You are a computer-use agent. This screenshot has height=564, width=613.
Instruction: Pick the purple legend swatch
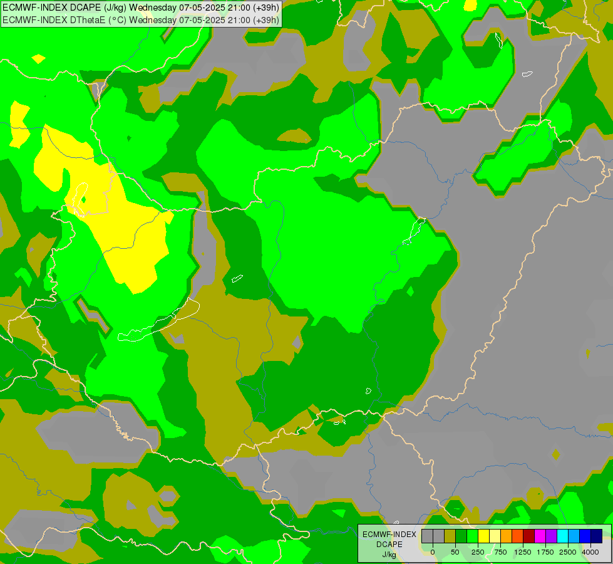pos(551,536)
